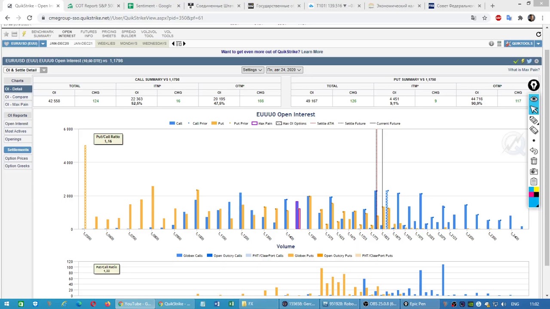Toggle the Max OI Options legend item
Screen dimensions: 550x309
(291, 124)
